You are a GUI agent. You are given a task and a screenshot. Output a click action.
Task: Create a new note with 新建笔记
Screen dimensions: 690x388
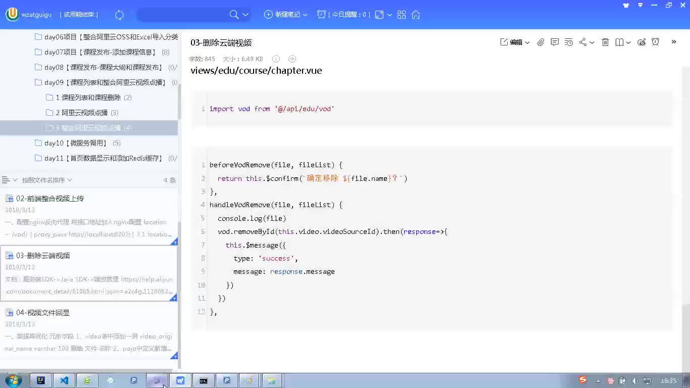click(x=282, y=15)
